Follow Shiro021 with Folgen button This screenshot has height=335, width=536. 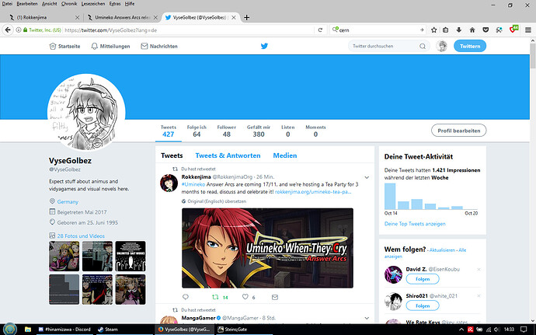click(423, 306)
